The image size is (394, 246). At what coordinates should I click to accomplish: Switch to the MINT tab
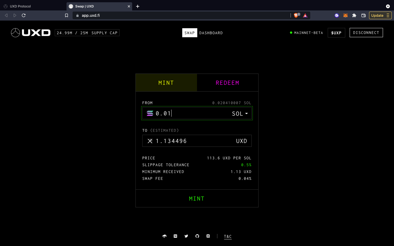coord(166,83)
